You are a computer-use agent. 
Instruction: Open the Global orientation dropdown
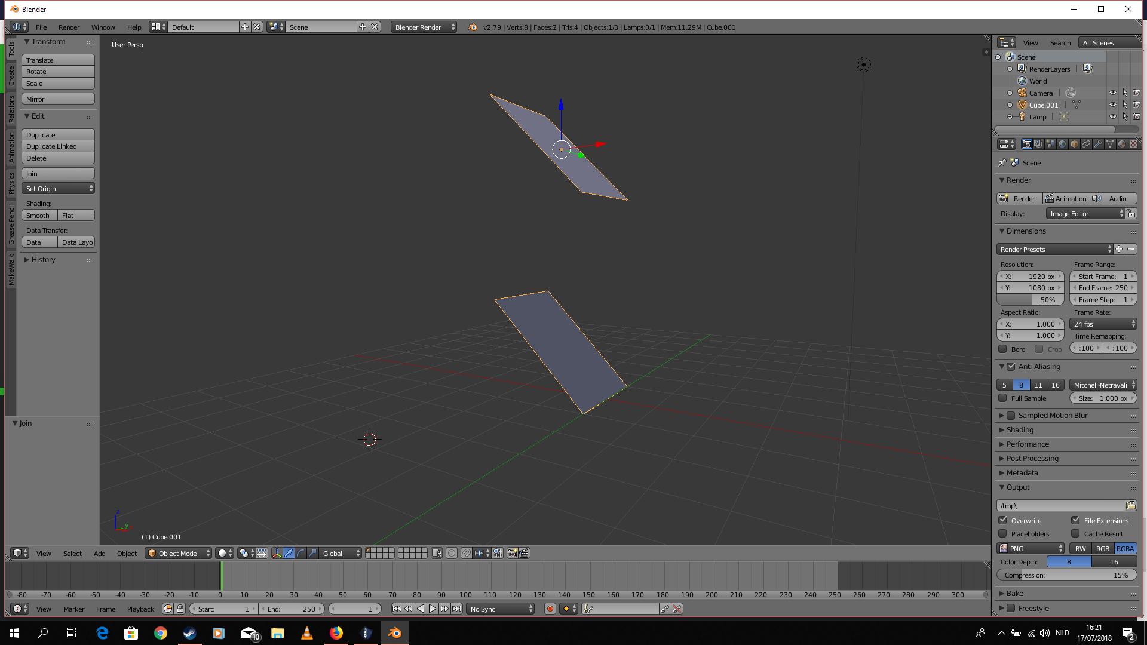point(341,554)
